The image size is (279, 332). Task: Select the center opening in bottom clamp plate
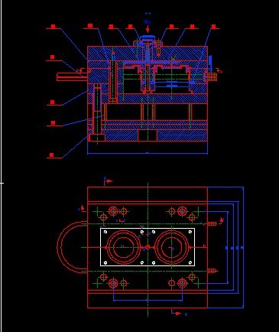click(148, 135)
